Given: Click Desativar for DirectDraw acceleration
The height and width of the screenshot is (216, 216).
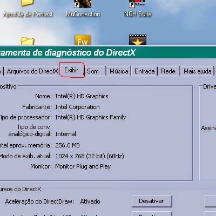Looking at the screenshot, I should (x=152, y=201).
